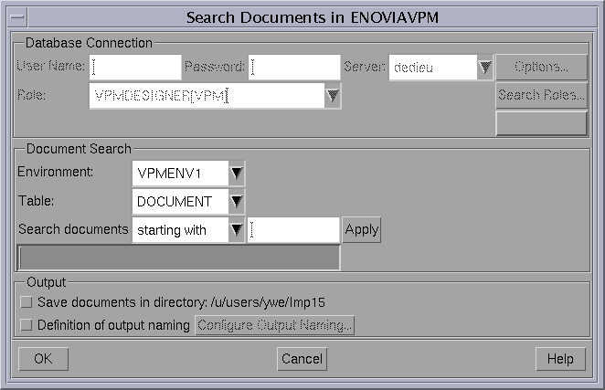Enable Save documents in directory checkbox
The width and height of the screenshot is (605, 390).
[27, 301]
